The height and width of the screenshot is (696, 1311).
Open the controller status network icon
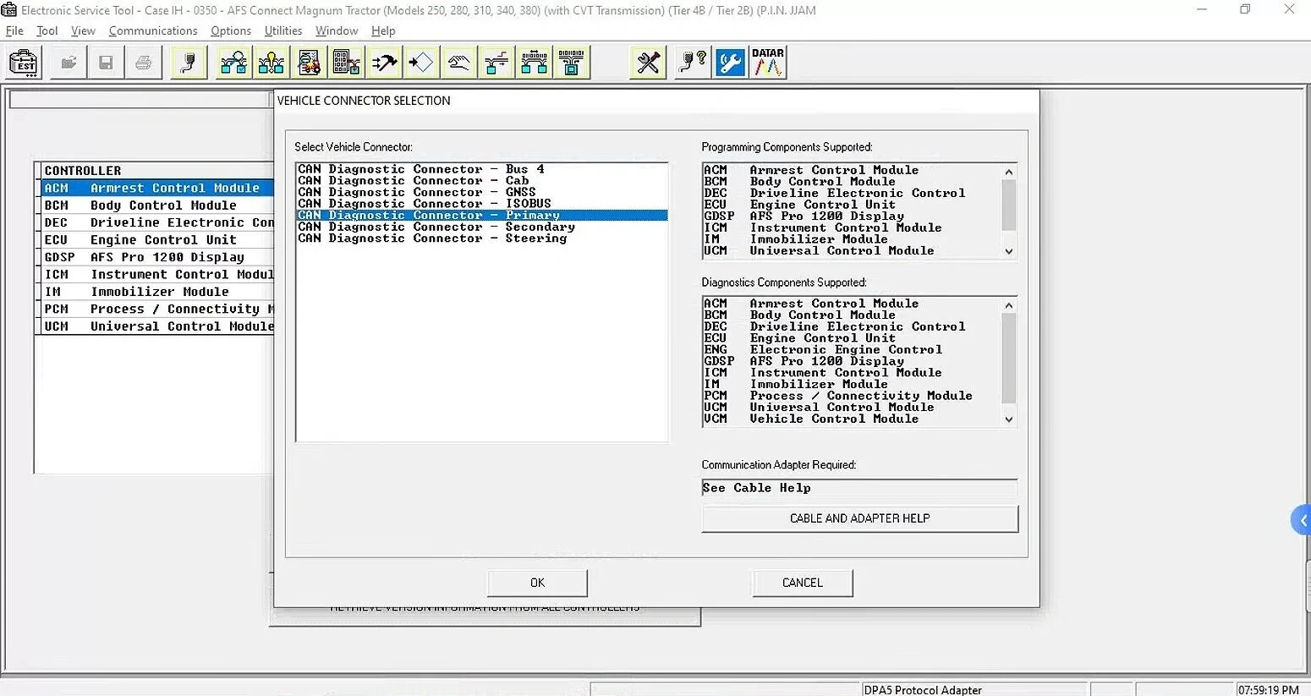click(233, 63)
